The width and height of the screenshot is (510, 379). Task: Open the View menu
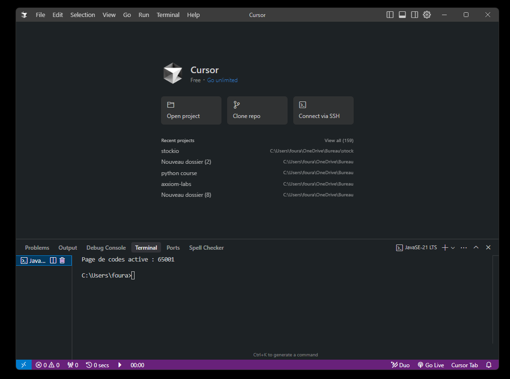(x=109, y=15)
